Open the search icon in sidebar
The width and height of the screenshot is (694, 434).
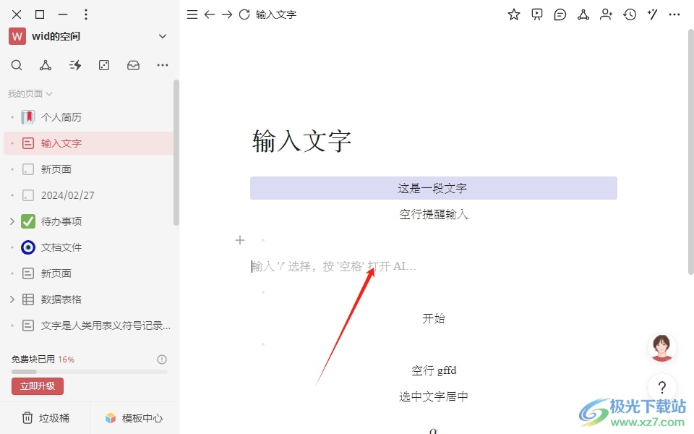[x=17, y=66]
